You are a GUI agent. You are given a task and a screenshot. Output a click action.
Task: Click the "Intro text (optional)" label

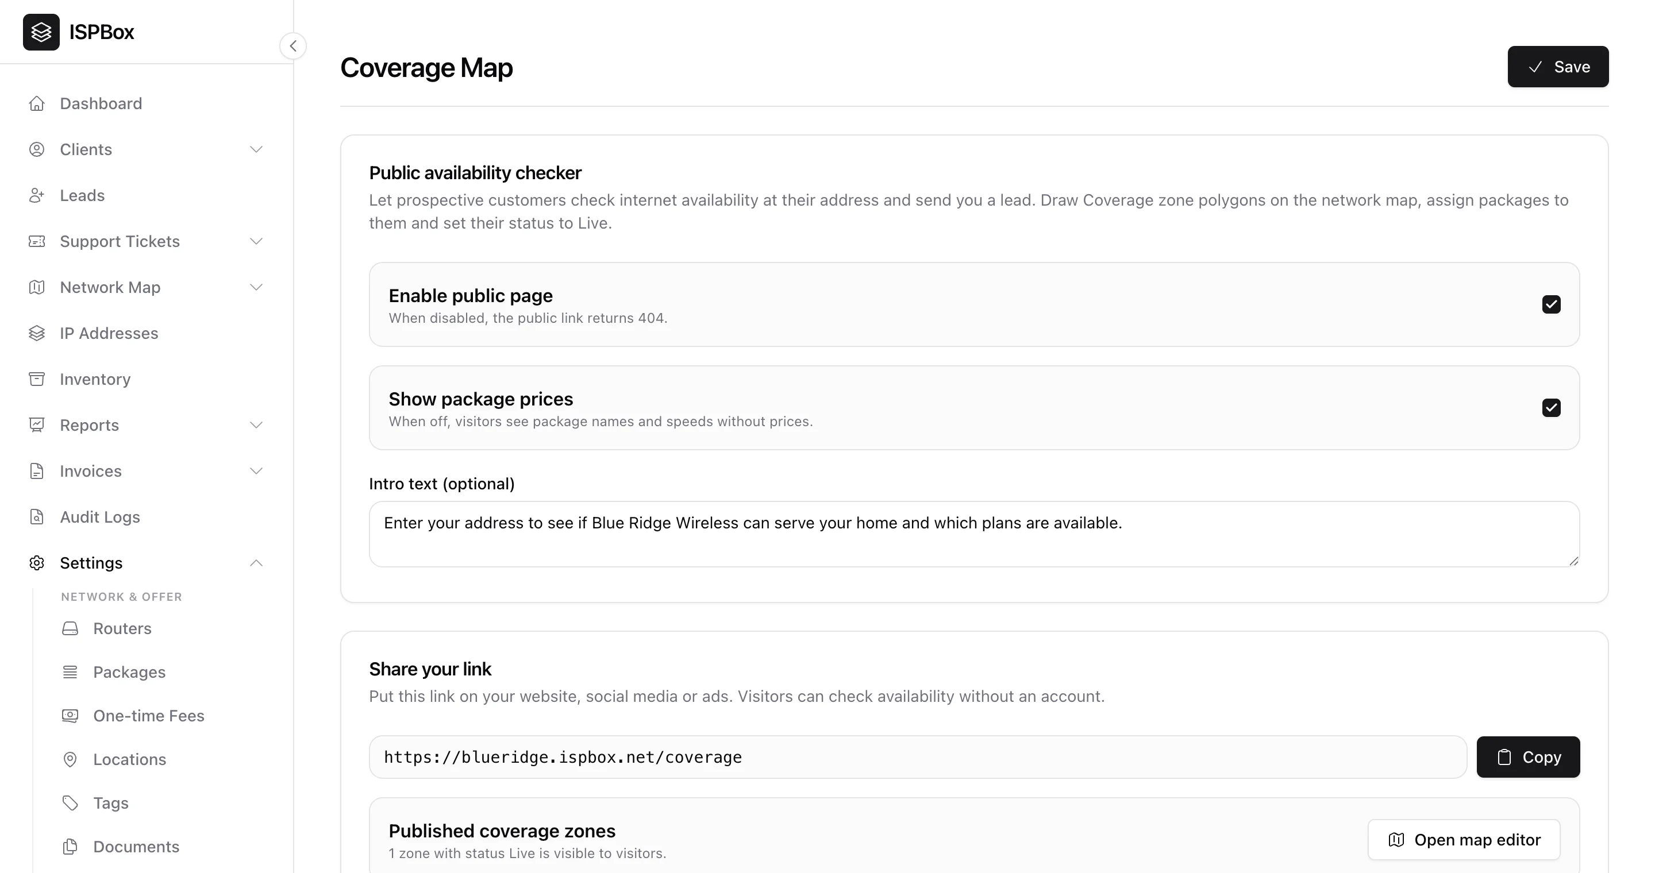441,484
